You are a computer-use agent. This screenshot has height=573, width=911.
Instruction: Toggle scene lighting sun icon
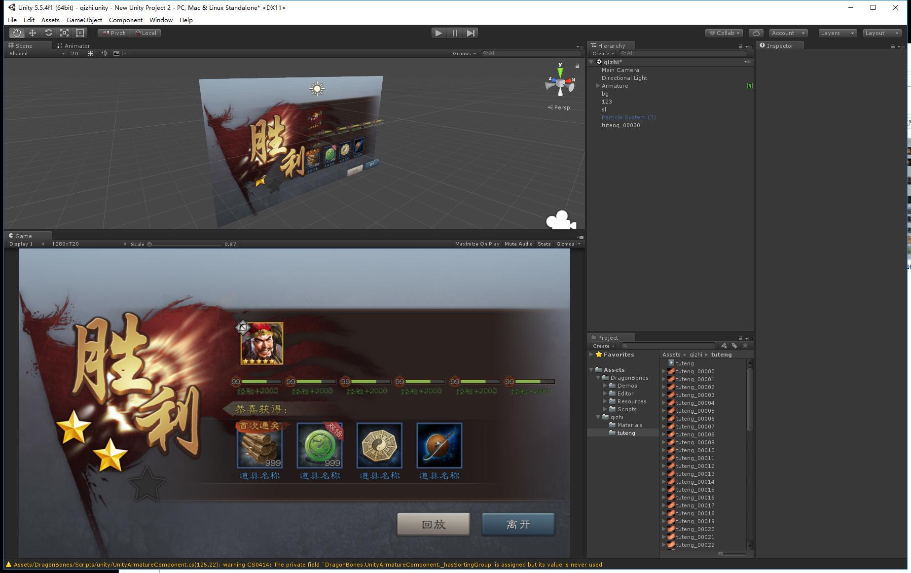[90, 53]
